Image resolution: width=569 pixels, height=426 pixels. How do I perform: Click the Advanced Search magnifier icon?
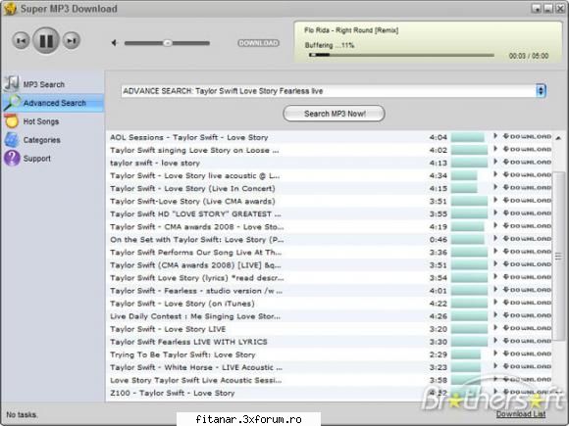click(12, 103)
